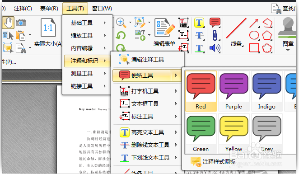Open the Edit Form tool
The image size is (299, 174).
coord(164,28)
